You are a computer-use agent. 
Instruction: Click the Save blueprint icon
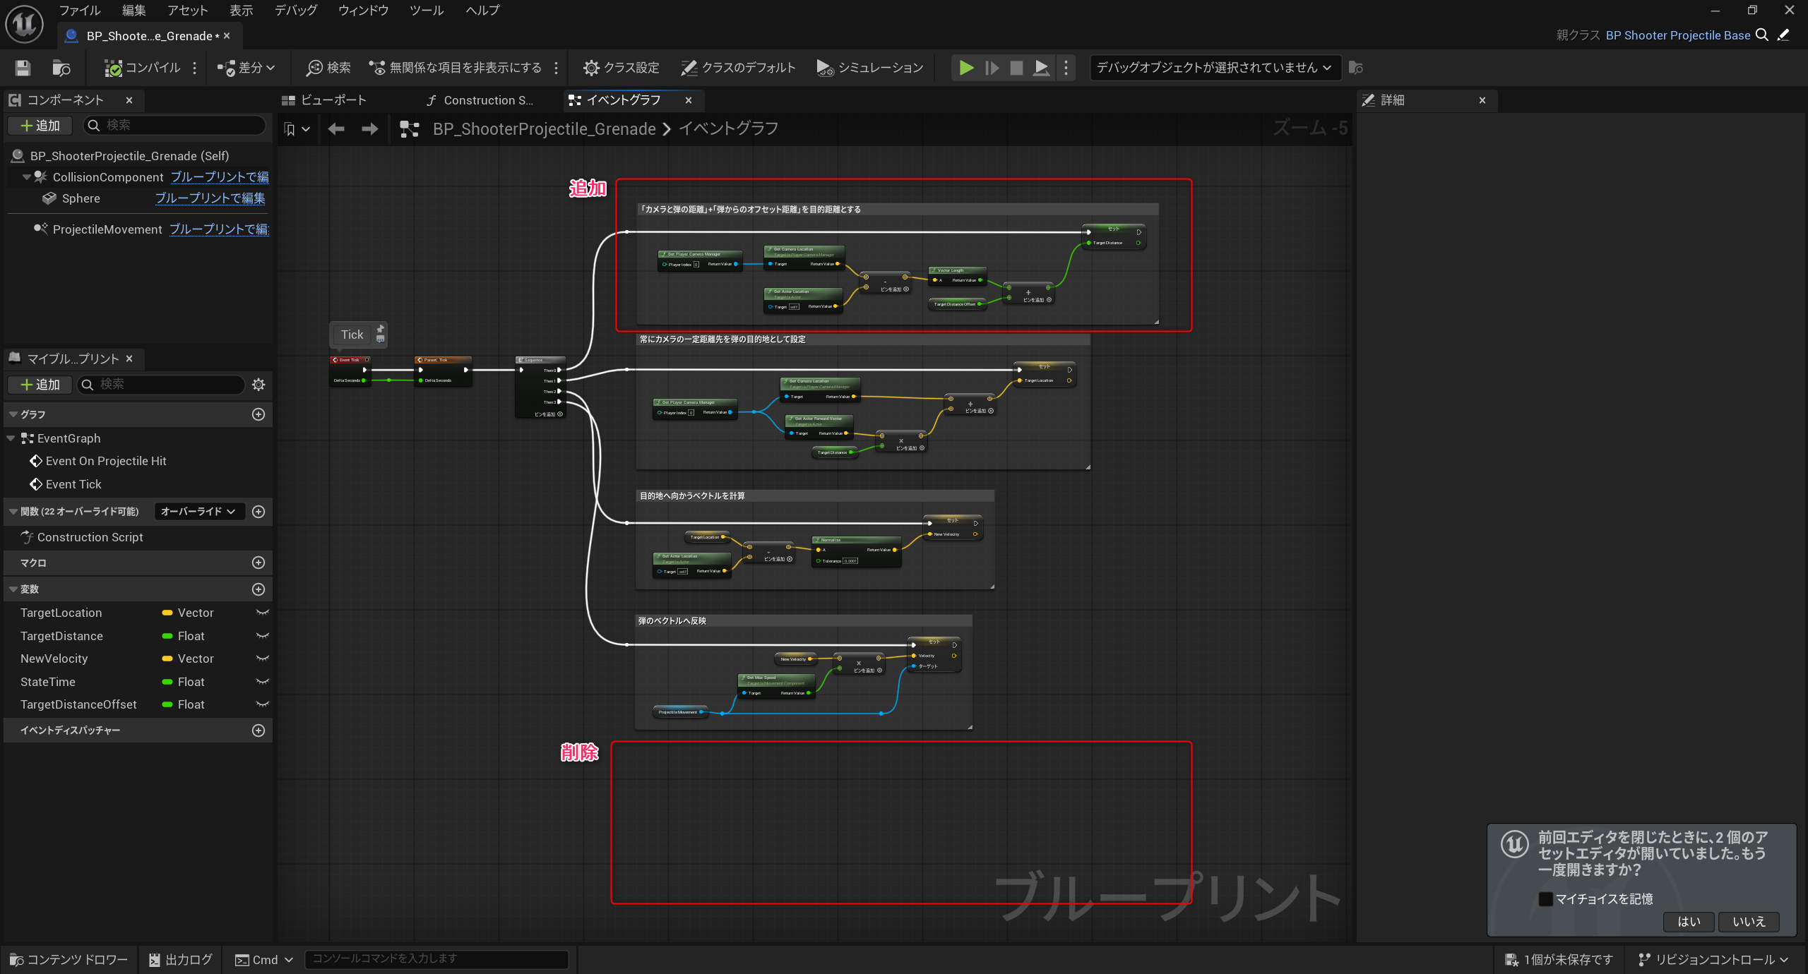pyautogui.click(x=23, y=68)
